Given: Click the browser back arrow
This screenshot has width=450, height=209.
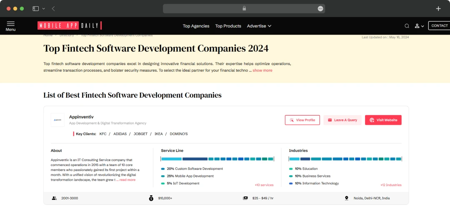Looking at the screenshot, I should pos(53,9).
